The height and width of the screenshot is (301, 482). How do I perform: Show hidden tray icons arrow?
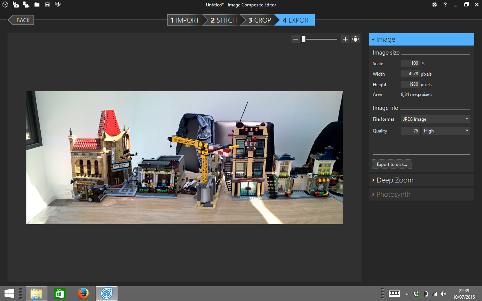[407, 293]
